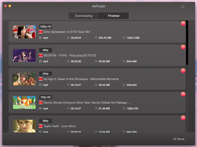The image size is (197, 147).
Task: Select the Finished tab
Action: pos(114,16)
